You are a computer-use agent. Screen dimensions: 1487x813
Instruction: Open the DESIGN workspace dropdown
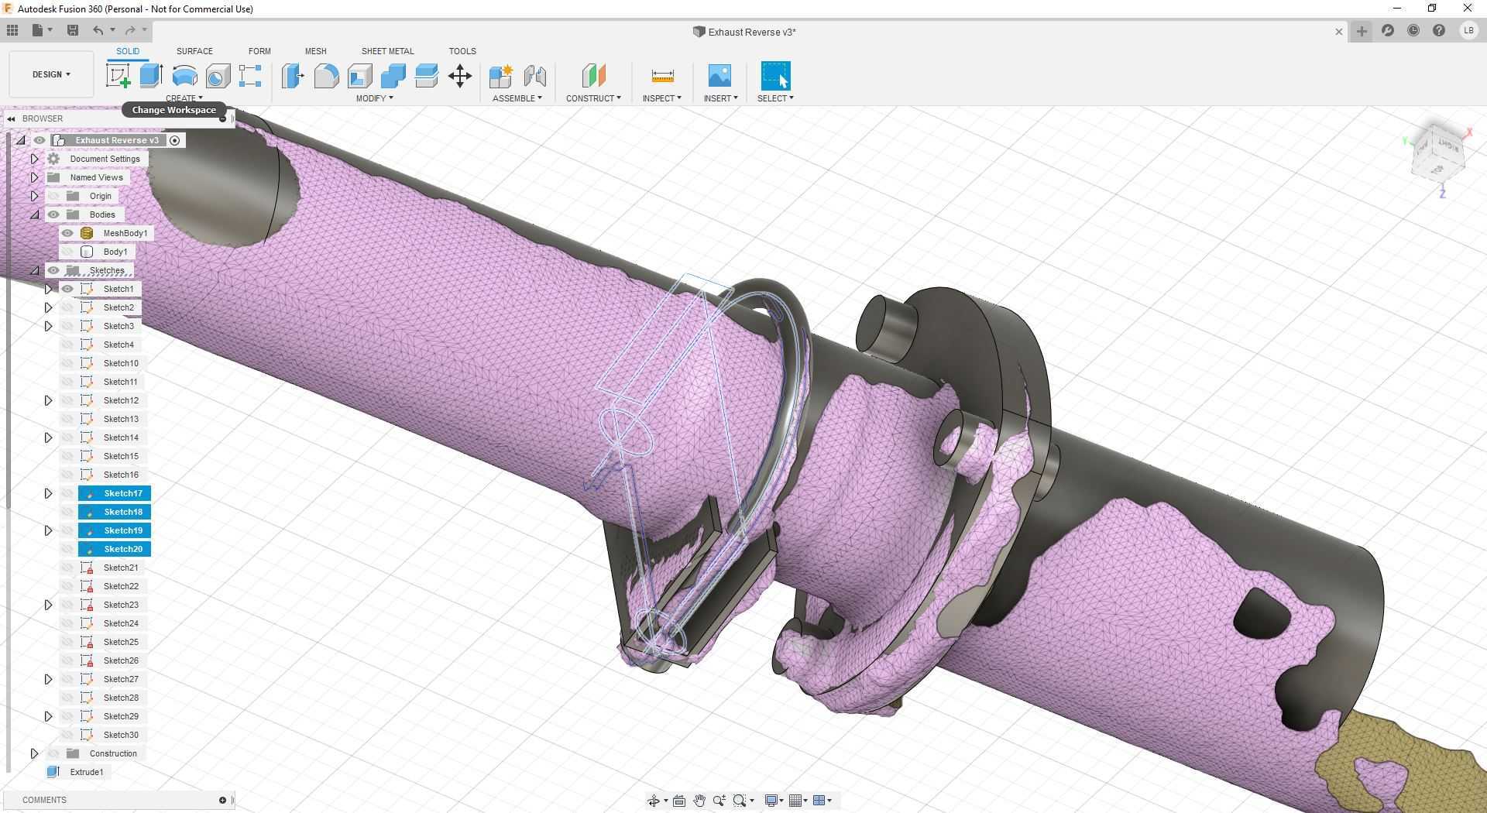point(51,74)
